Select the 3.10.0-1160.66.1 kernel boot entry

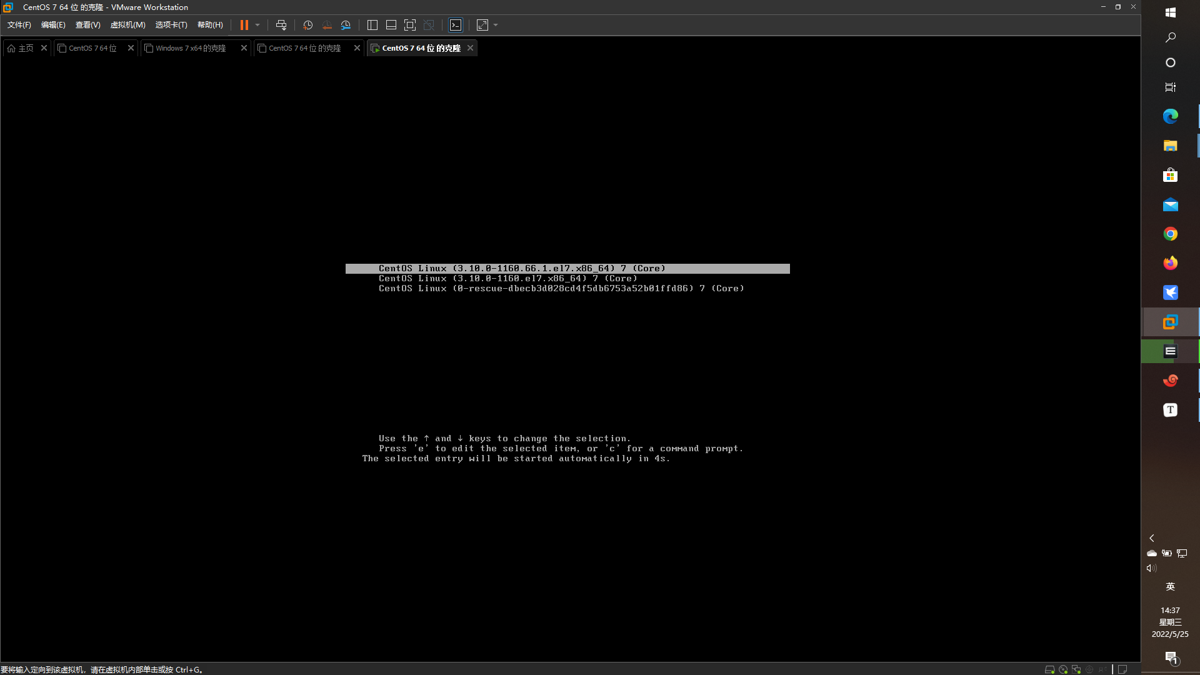click(567, 269)
